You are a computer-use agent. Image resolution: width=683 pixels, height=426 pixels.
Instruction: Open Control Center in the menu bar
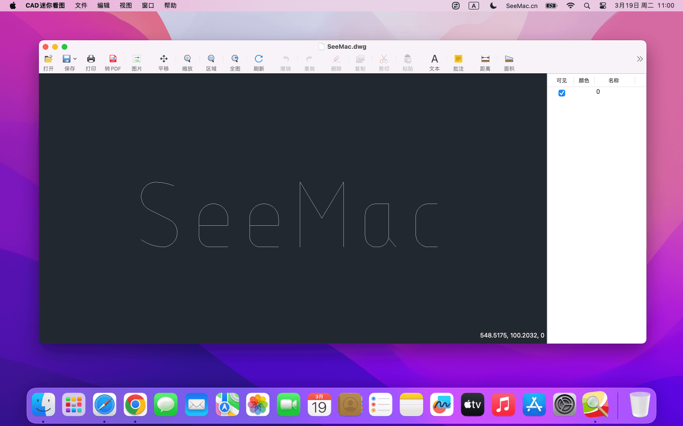pos(603,6)
